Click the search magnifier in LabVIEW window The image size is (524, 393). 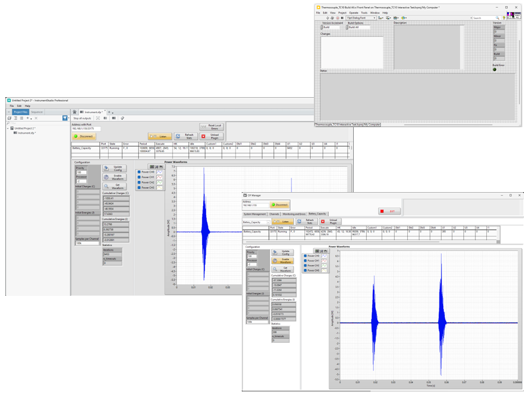coord(497,18)
